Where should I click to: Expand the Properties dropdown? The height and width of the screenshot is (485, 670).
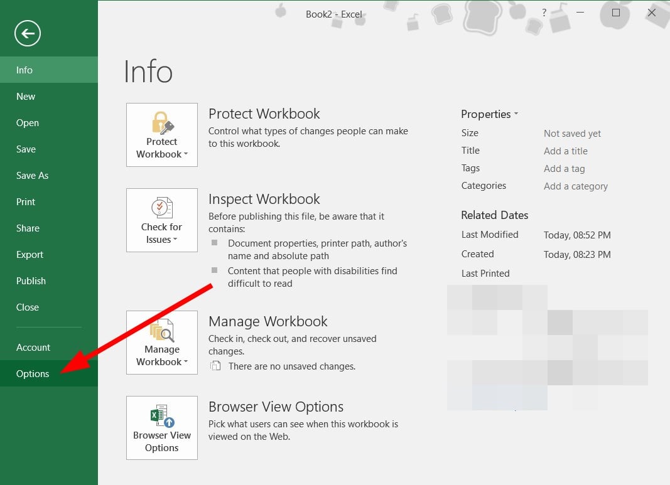[489, 114]
